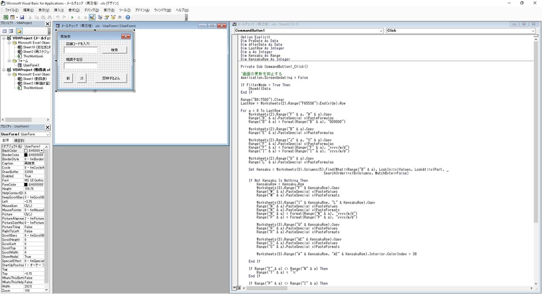Viewport: 542px width, 294px height.
Task: Open Project Explorer via its toolbar icon
Action: click(100, 17)
